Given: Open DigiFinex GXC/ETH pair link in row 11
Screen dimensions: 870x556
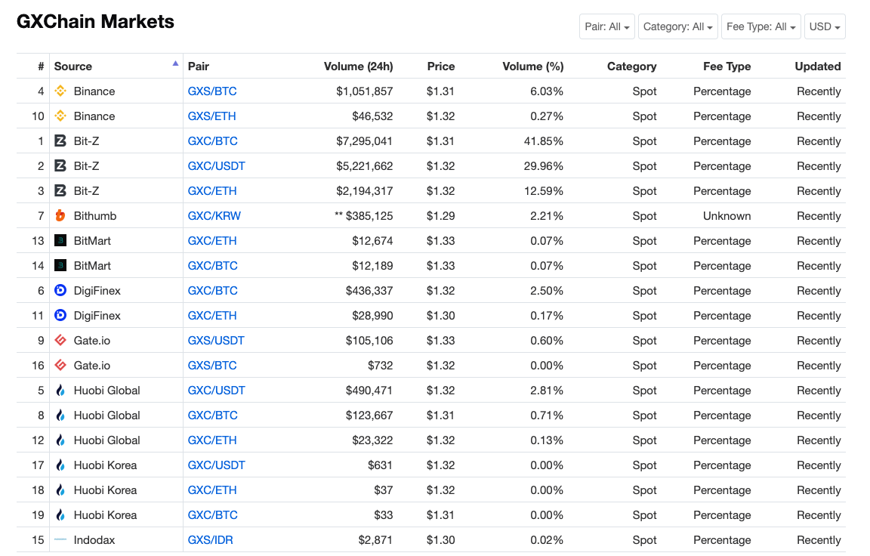Looking at the screenshot, I should coord(212,315).
